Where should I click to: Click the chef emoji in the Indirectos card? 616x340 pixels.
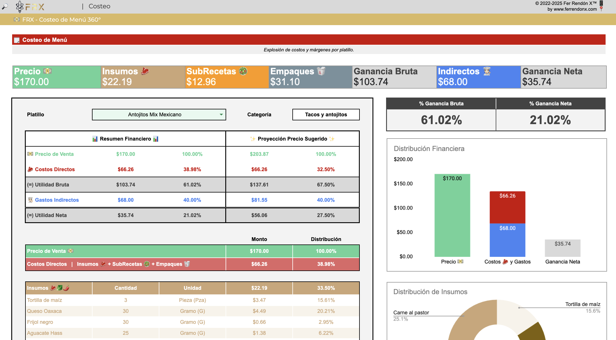[x=487, y=71]
